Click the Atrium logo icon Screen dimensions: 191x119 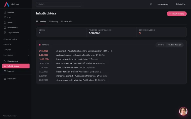click(7, 4)
